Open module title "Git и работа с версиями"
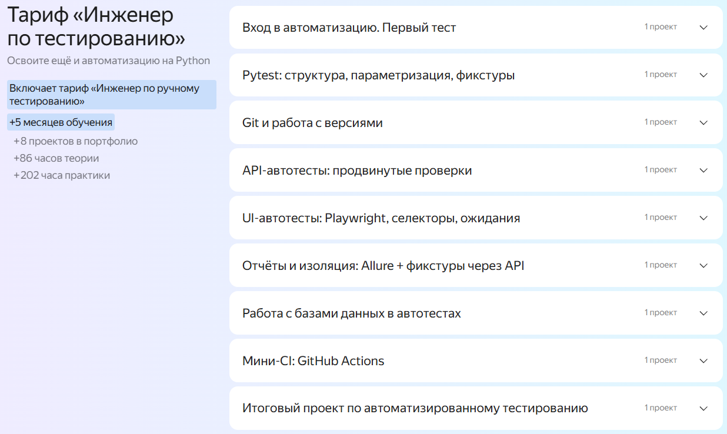The image size is (727, 434). click(312, 123)
